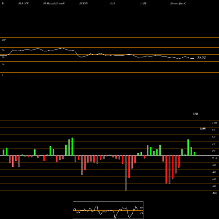
Task: Select the MR axis label 100
Action: tap(214, 123)
